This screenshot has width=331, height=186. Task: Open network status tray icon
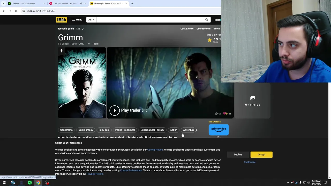tap(304, 183)
